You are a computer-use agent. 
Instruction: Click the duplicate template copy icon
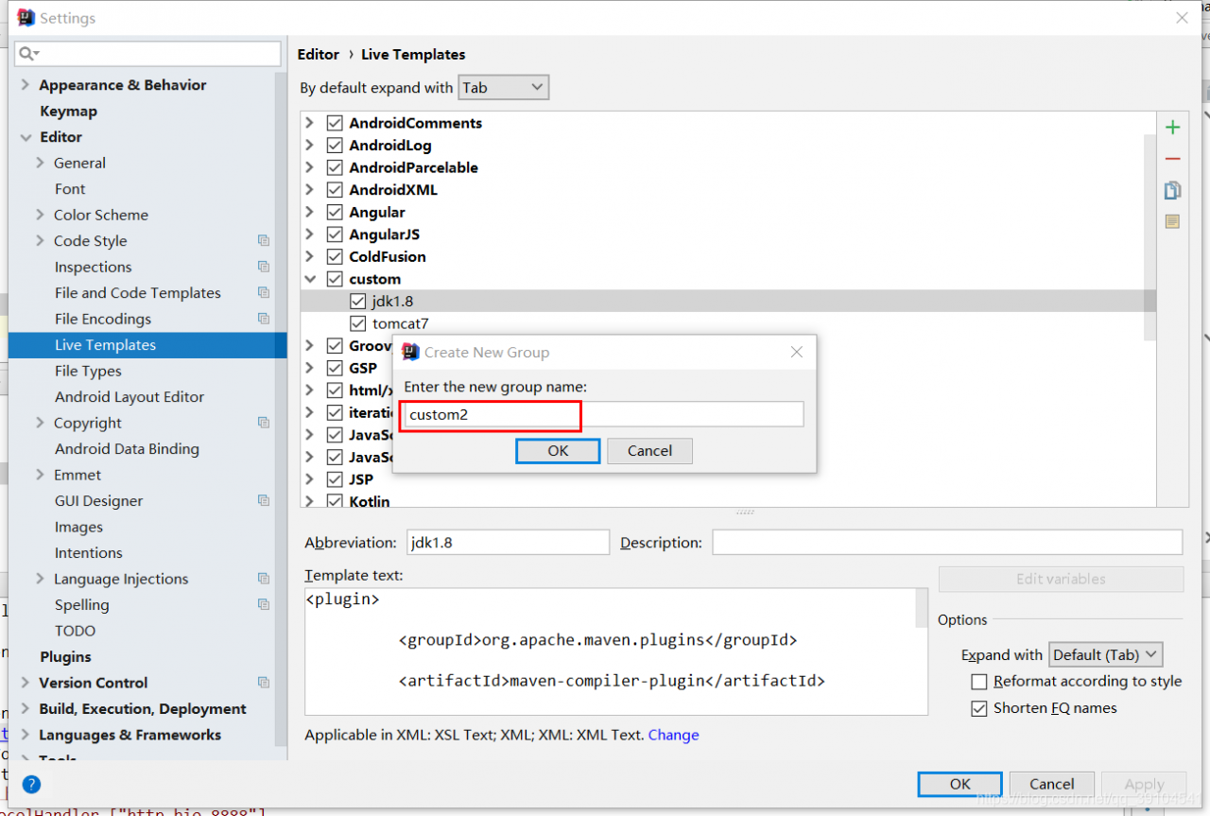point(1172,191)
